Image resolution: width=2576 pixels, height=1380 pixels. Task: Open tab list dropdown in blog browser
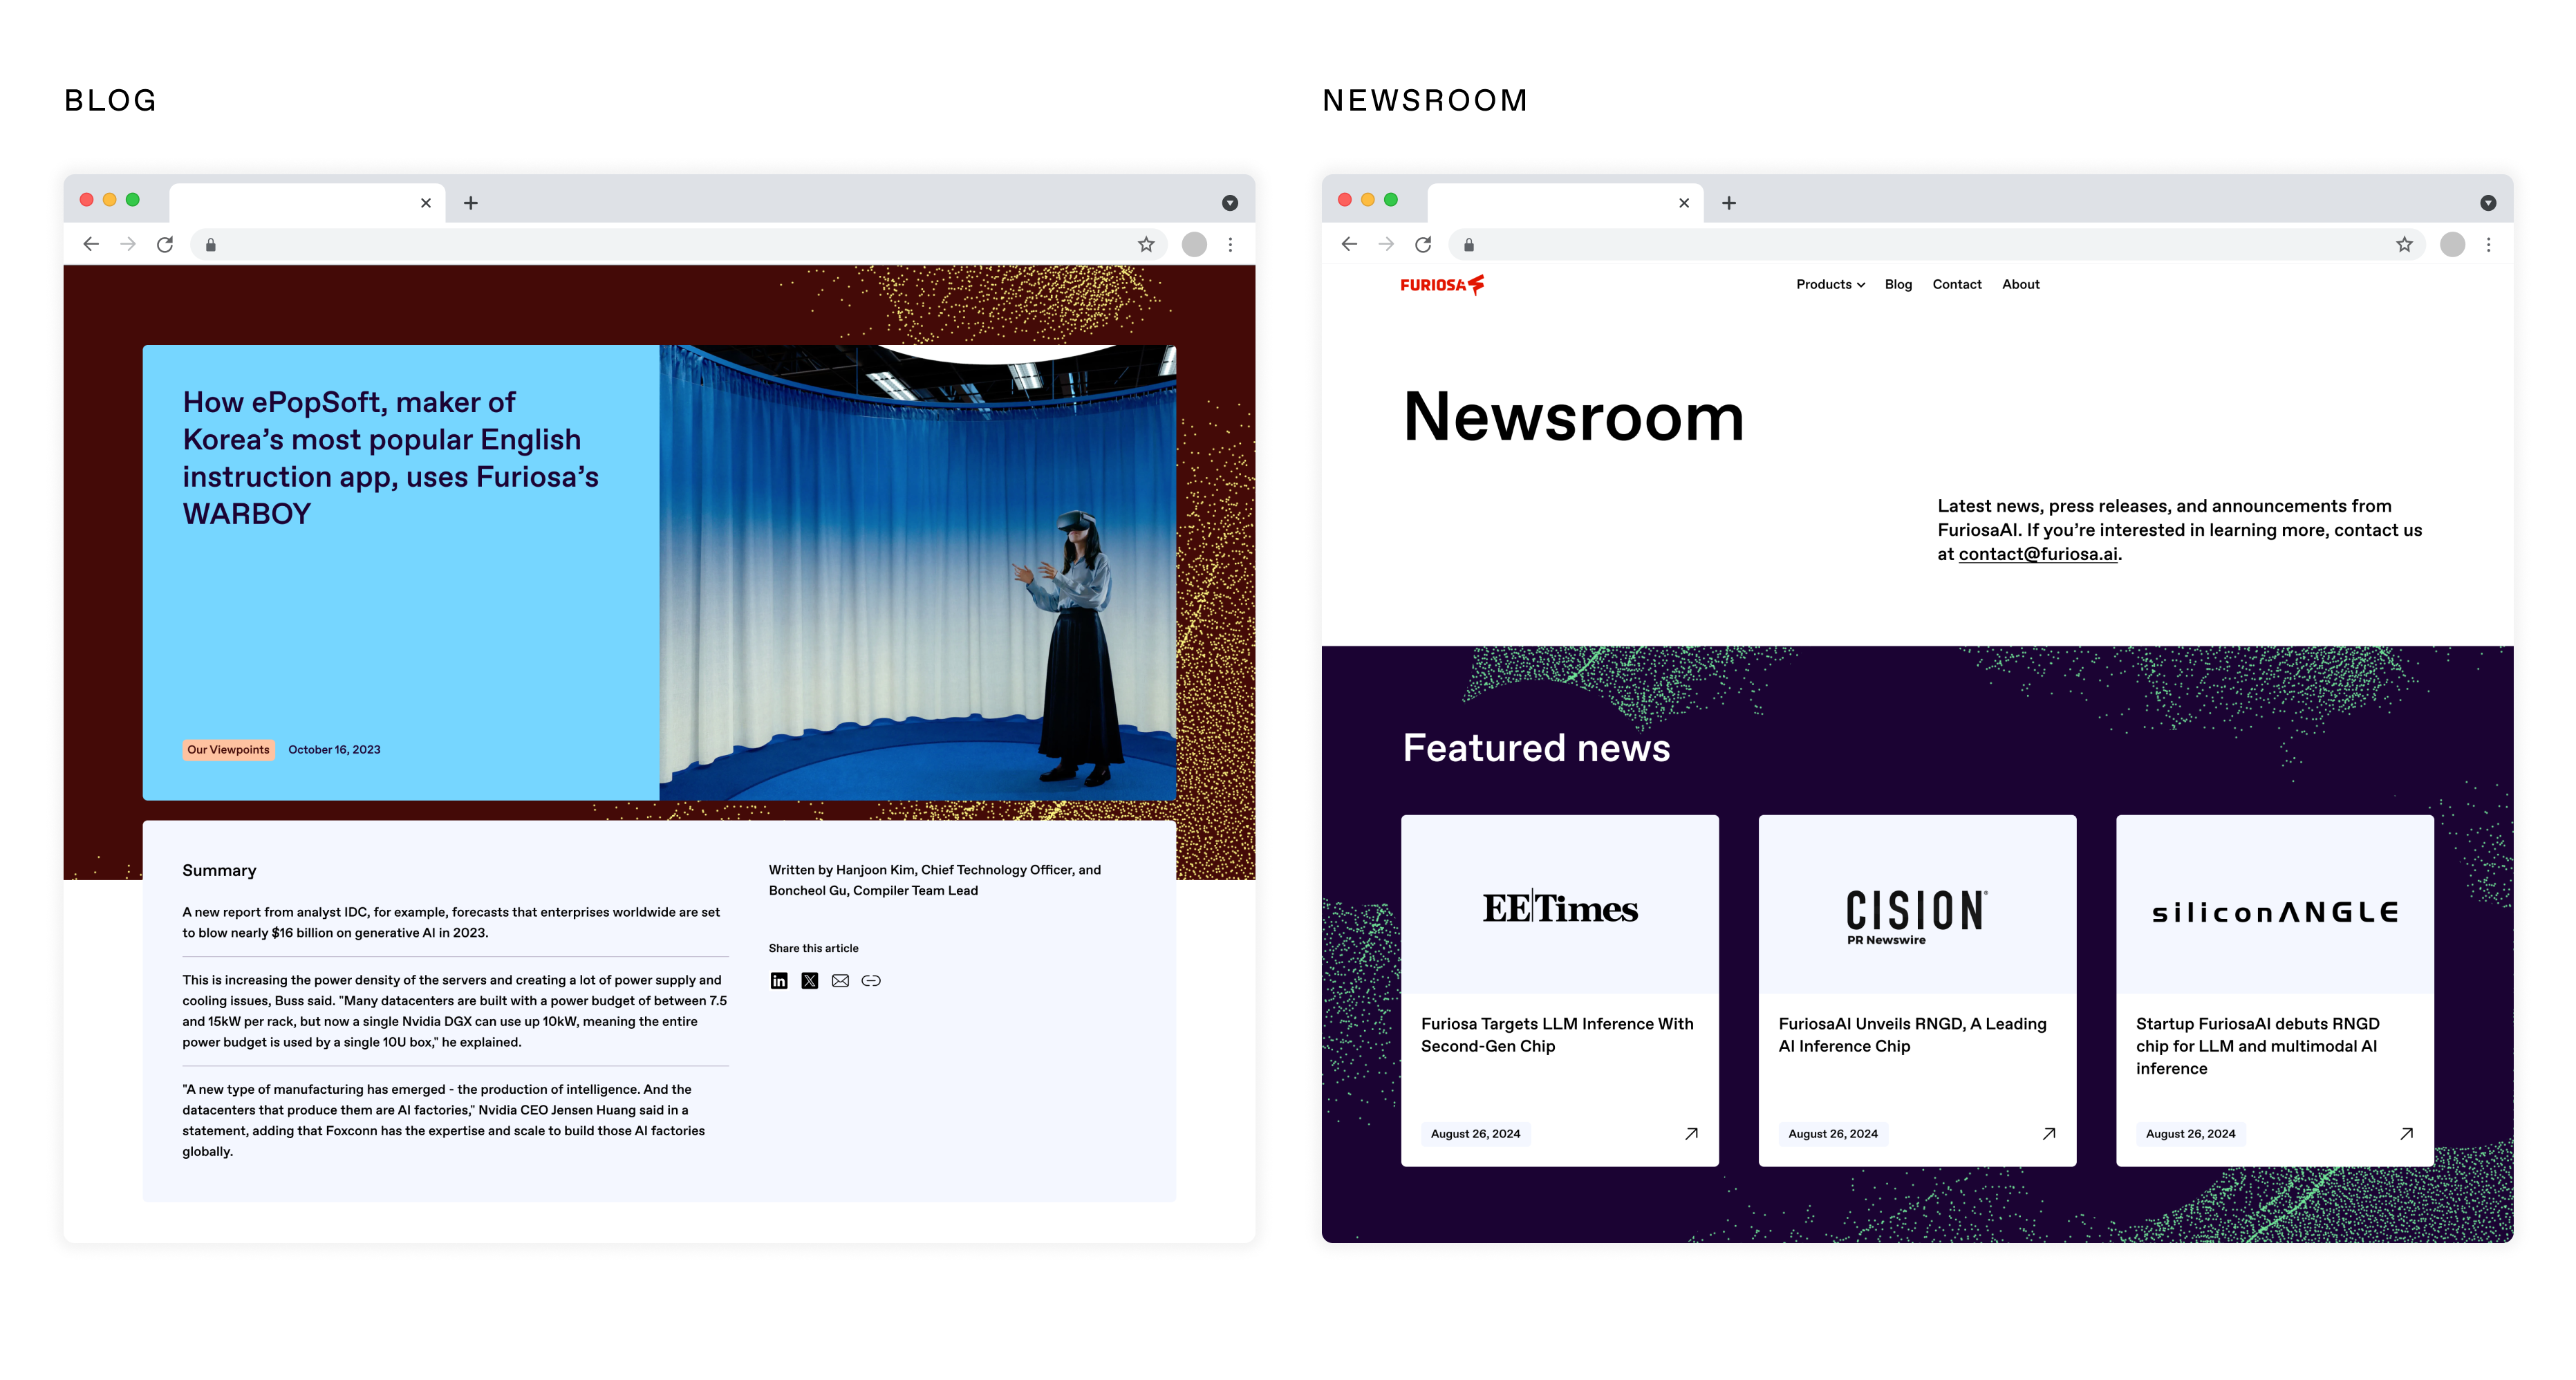pyautogui.click(x=1230, y=203)
